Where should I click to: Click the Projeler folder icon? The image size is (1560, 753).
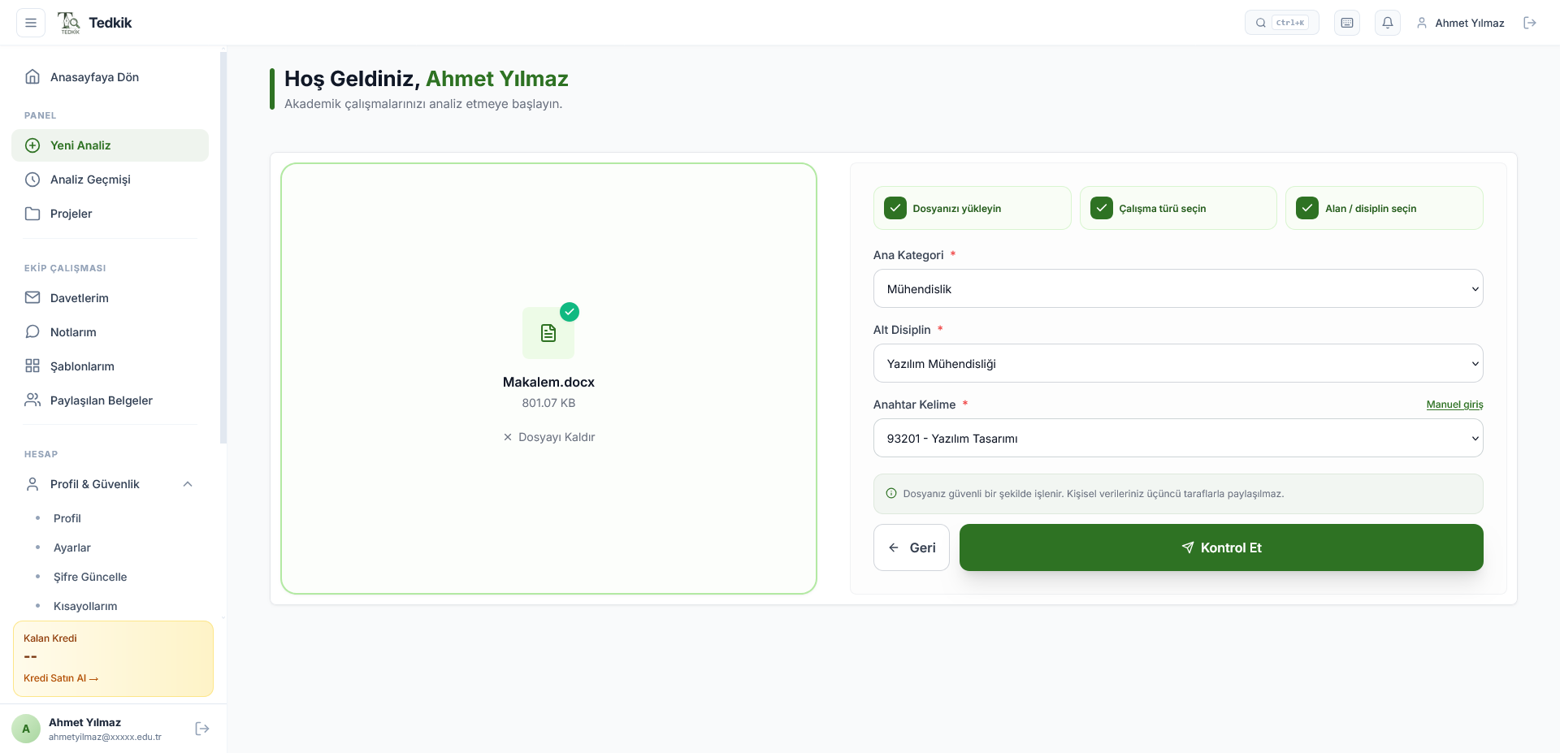click(x=32, y=214)
